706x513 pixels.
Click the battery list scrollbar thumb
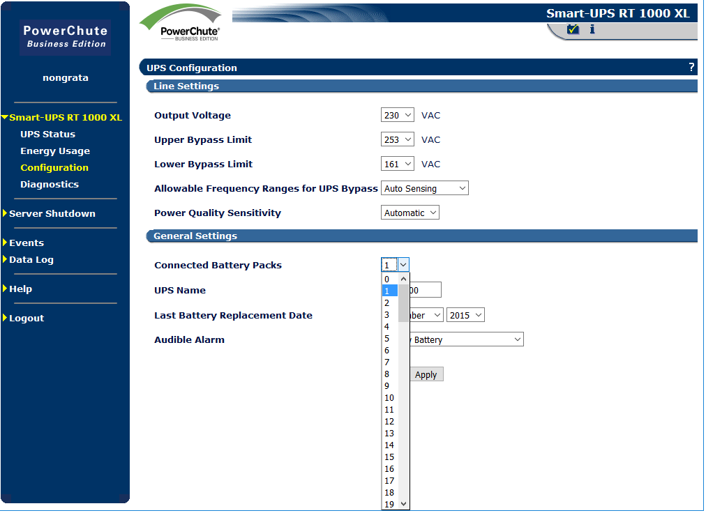(x=403, y=303)
